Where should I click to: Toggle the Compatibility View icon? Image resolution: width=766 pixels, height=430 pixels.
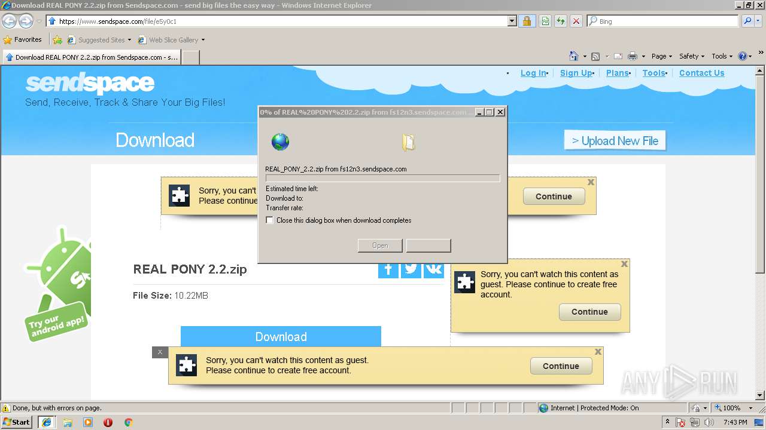tap(545, 21)
